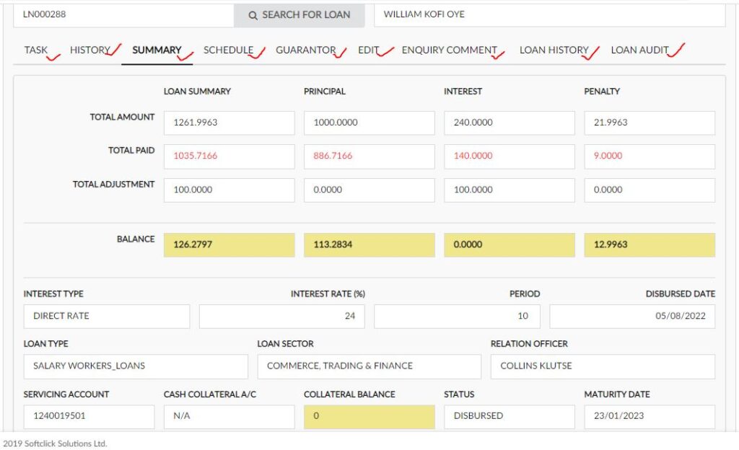Click the Search For Loan button
This screenshot has width=739, height=450.
point(299,14)
